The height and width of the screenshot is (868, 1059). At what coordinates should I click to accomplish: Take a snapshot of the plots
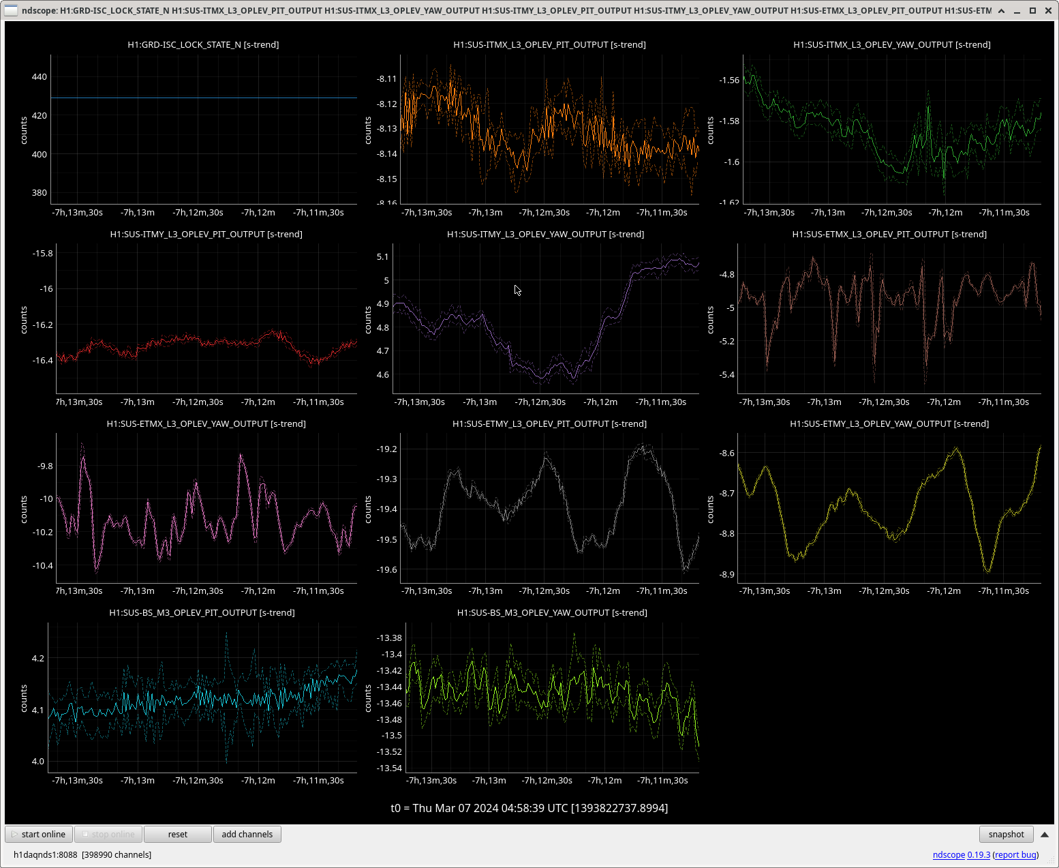[1006, 834]
